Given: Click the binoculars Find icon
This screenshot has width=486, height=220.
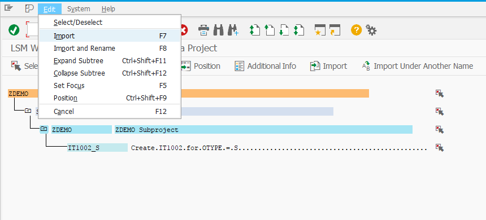Looking at the screenshot, I should pyautogui.click(x=219, y=30).
